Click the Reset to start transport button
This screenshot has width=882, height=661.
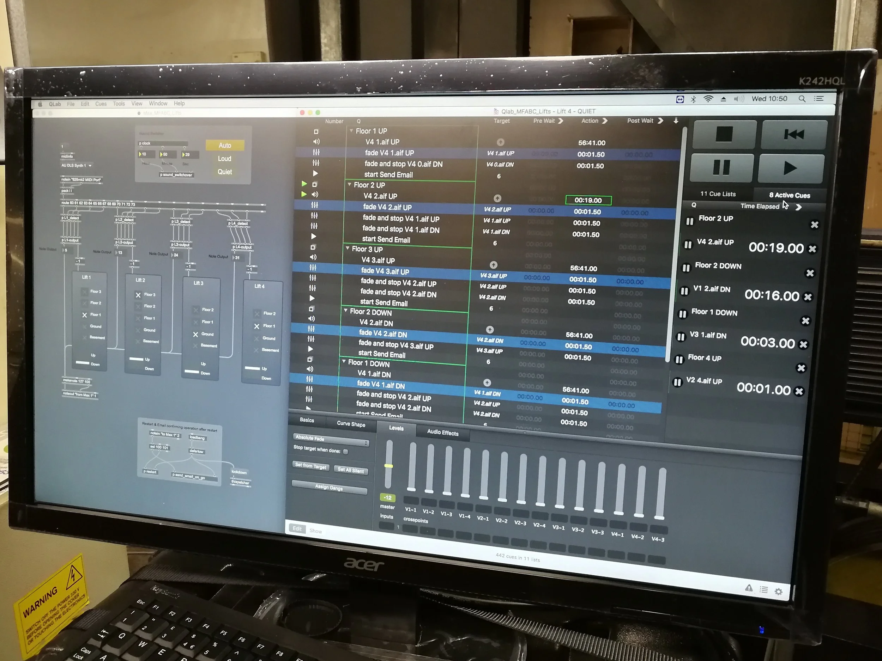[x=794, y=134]
